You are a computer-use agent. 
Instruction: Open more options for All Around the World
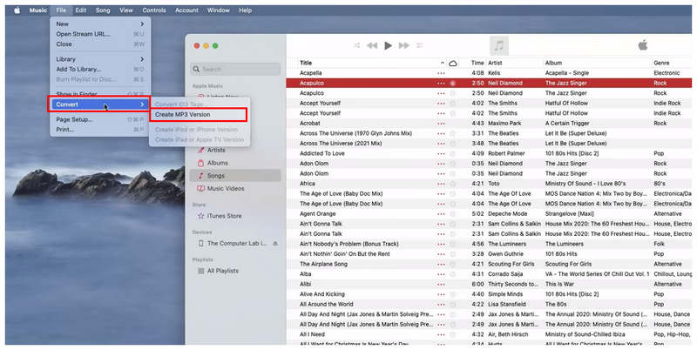441,305
